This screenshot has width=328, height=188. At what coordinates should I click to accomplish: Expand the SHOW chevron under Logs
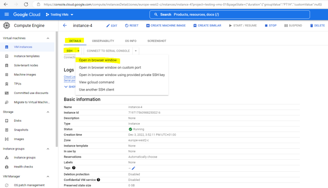point(66,87)
